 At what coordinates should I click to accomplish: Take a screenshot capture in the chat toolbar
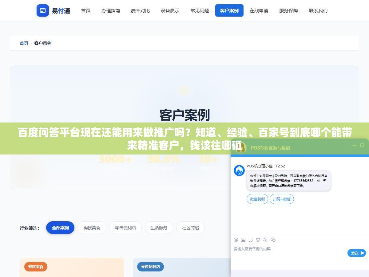251,239
